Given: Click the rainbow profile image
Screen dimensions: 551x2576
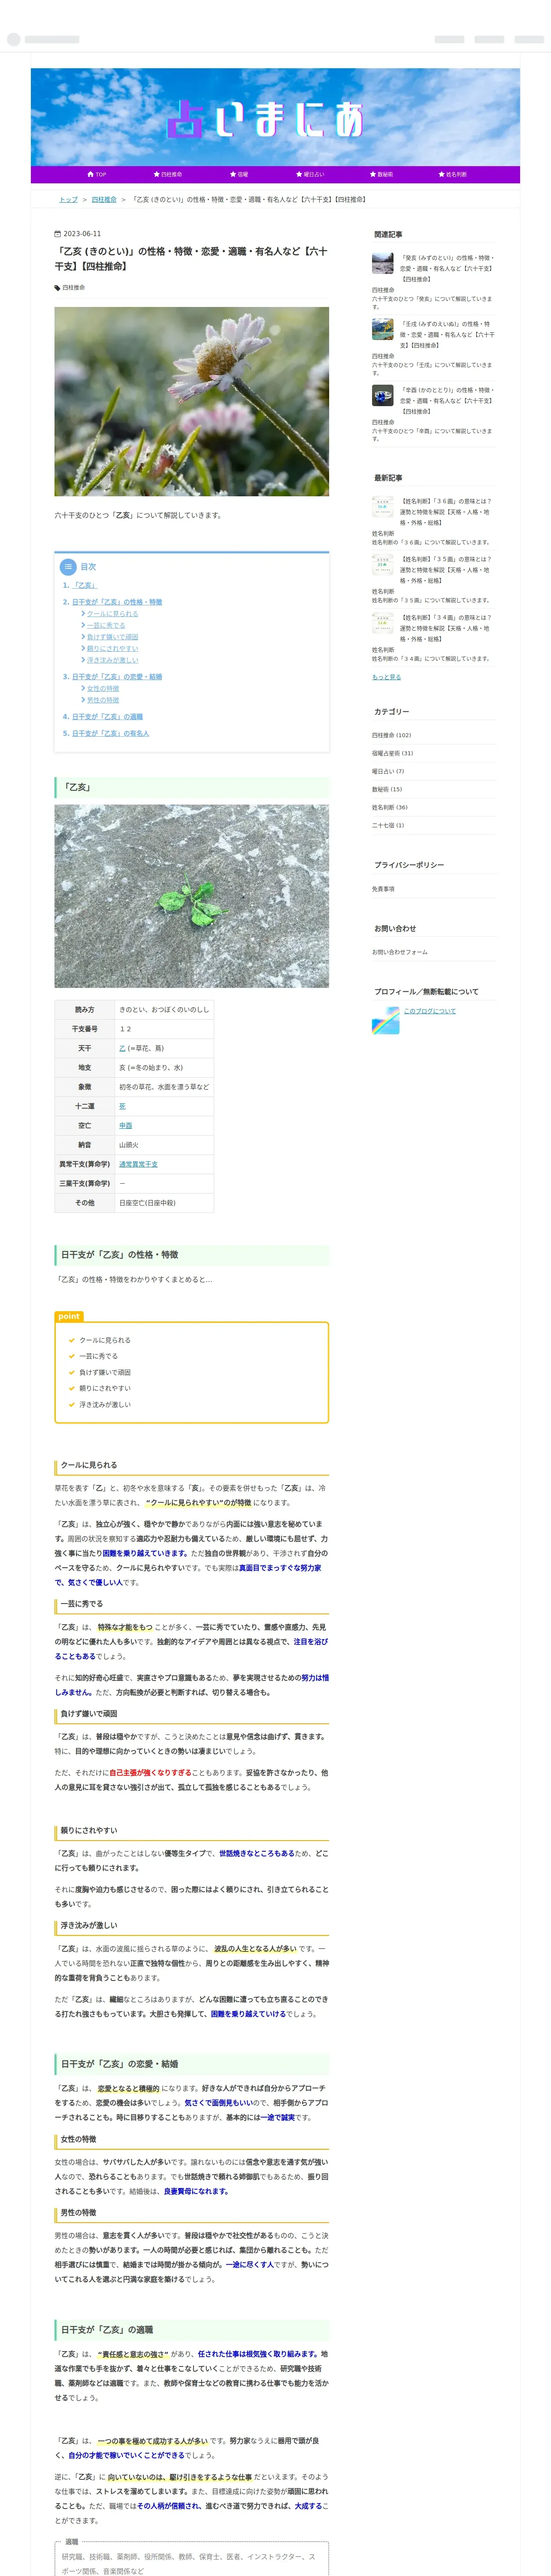Looking at the screenshot, I should (x=385, y=1020).
